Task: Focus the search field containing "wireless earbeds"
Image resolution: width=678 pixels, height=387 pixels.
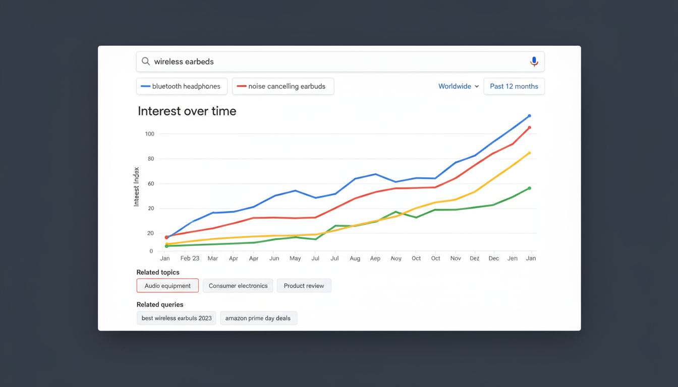Action: tap(333, 61)
